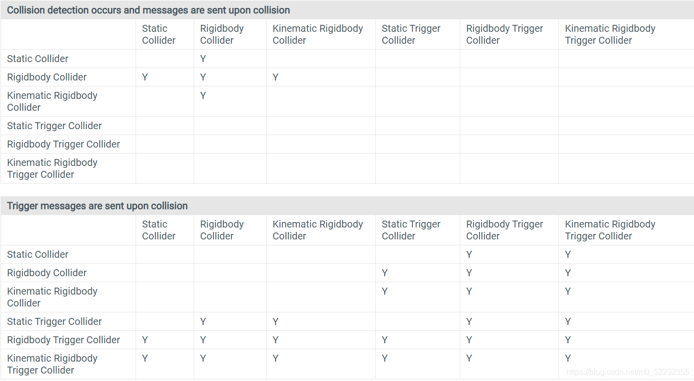Click Y under Kinematic Rigidbody Collider, trigger messages Kinematic Rigidbody Trigger Collider row

276,358
